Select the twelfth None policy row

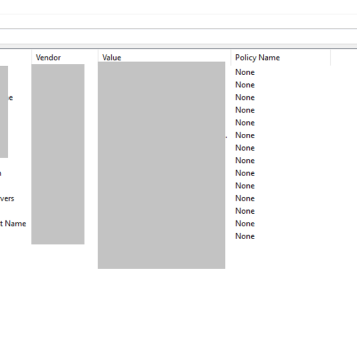pyautogui.click(x=245, y=211)
